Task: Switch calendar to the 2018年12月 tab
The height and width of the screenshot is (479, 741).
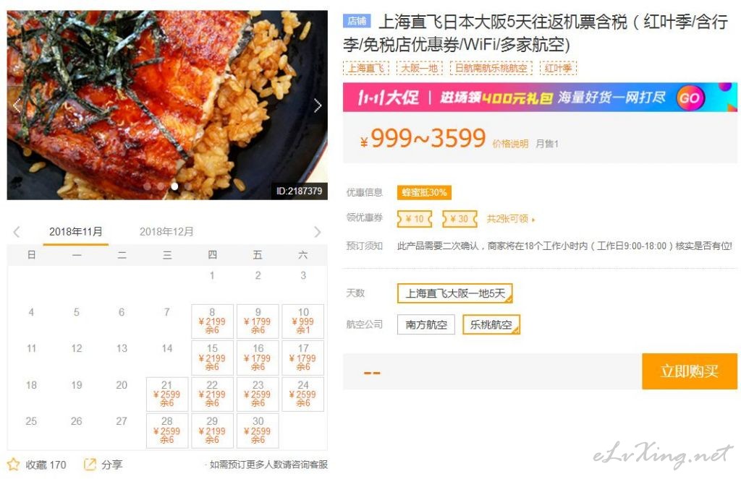Action: pos(166,232)
